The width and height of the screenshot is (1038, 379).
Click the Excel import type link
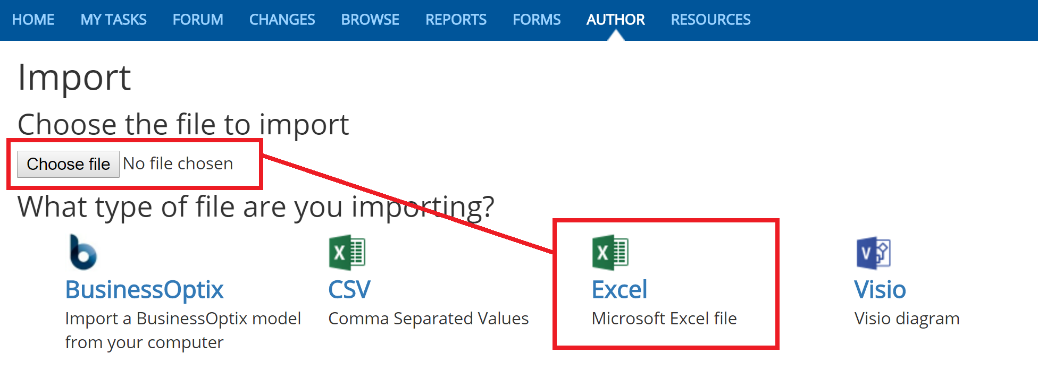(620, 290)
